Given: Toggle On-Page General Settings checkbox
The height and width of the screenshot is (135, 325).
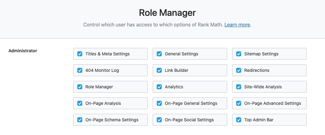Looking at the screenshot, I should tap(159, 103).
